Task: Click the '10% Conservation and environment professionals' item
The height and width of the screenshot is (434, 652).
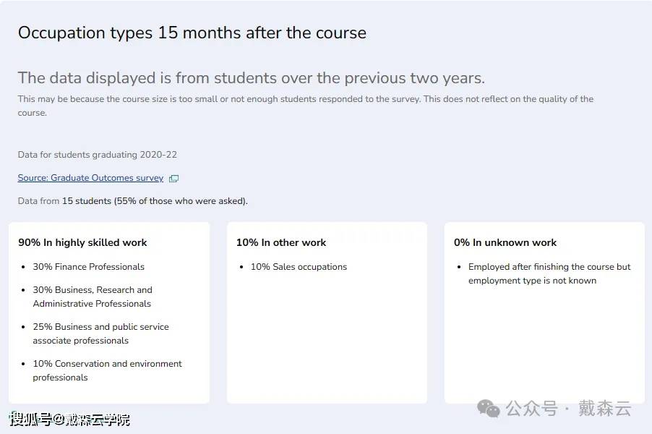Action: coord(107,370)
